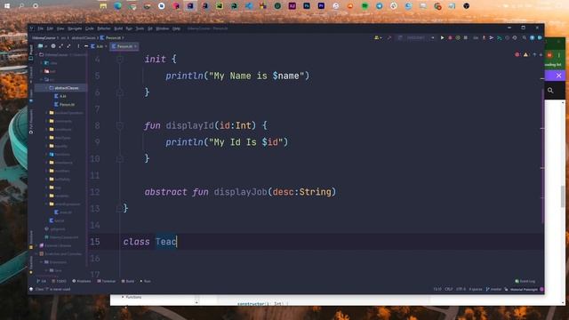
Task: Click the lightbulb icon in status bar
Action: coord(31,289)
